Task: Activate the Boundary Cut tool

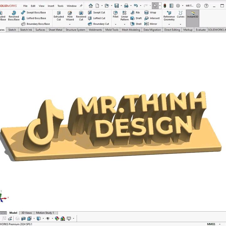Action: pyautogui.click(x=99, y=24)
